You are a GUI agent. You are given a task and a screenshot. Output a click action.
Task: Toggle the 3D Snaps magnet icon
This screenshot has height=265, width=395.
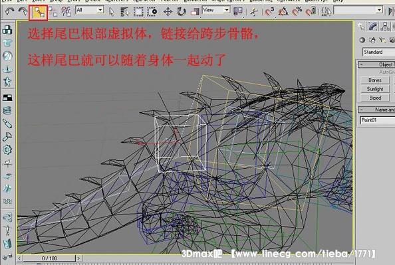[269, 11]
